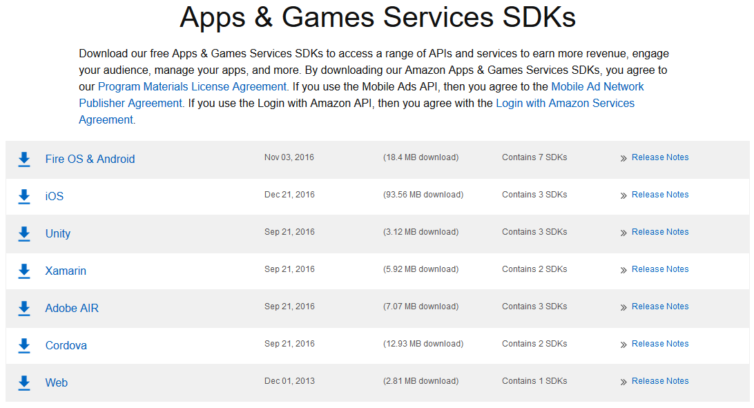The height and width of the screenshot is (408, 754).
Task: Click the Adobe AIR download arrow icon
Action: click(24, 309)
